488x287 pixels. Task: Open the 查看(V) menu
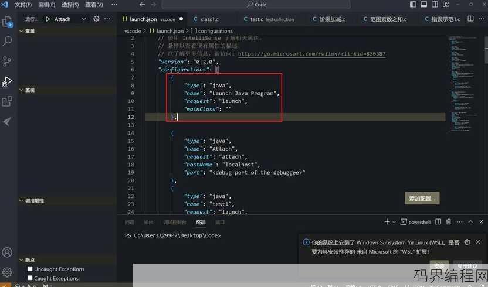(x=94, y=5)
